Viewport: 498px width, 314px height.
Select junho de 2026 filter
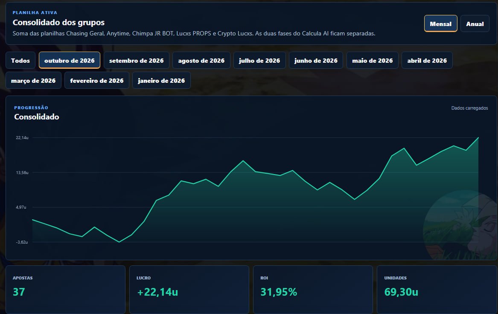click(x=316, y=60)
